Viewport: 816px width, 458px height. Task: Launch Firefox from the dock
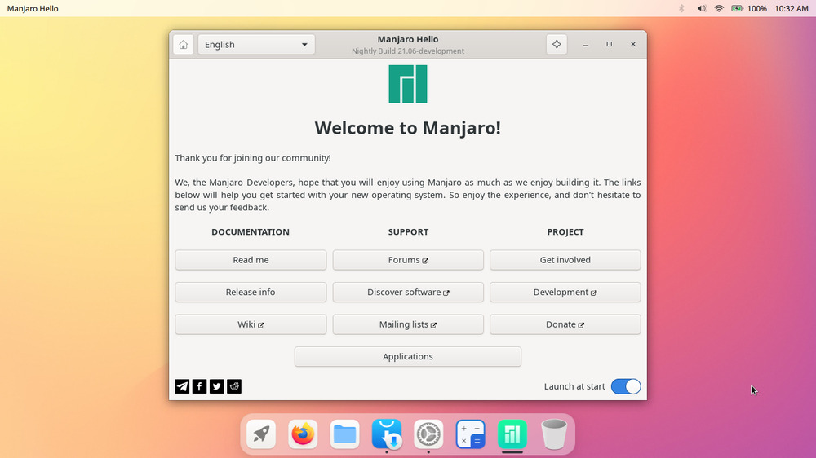(303, 434)
